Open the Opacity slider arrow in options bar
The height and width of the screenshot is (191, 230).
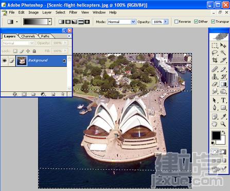[x=166, y=22]
